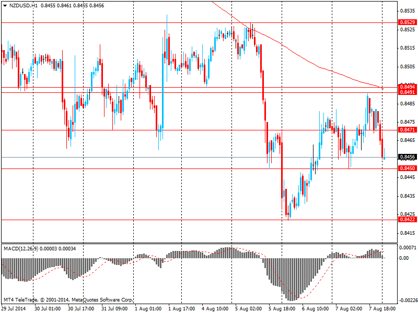This screenshot has height=313, width=418.
Task: Select the red 0.8422 price level tag
Action: [407, 220]
